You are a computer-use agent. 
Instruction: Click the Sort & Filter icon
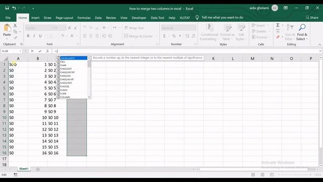tap(290, 27)
